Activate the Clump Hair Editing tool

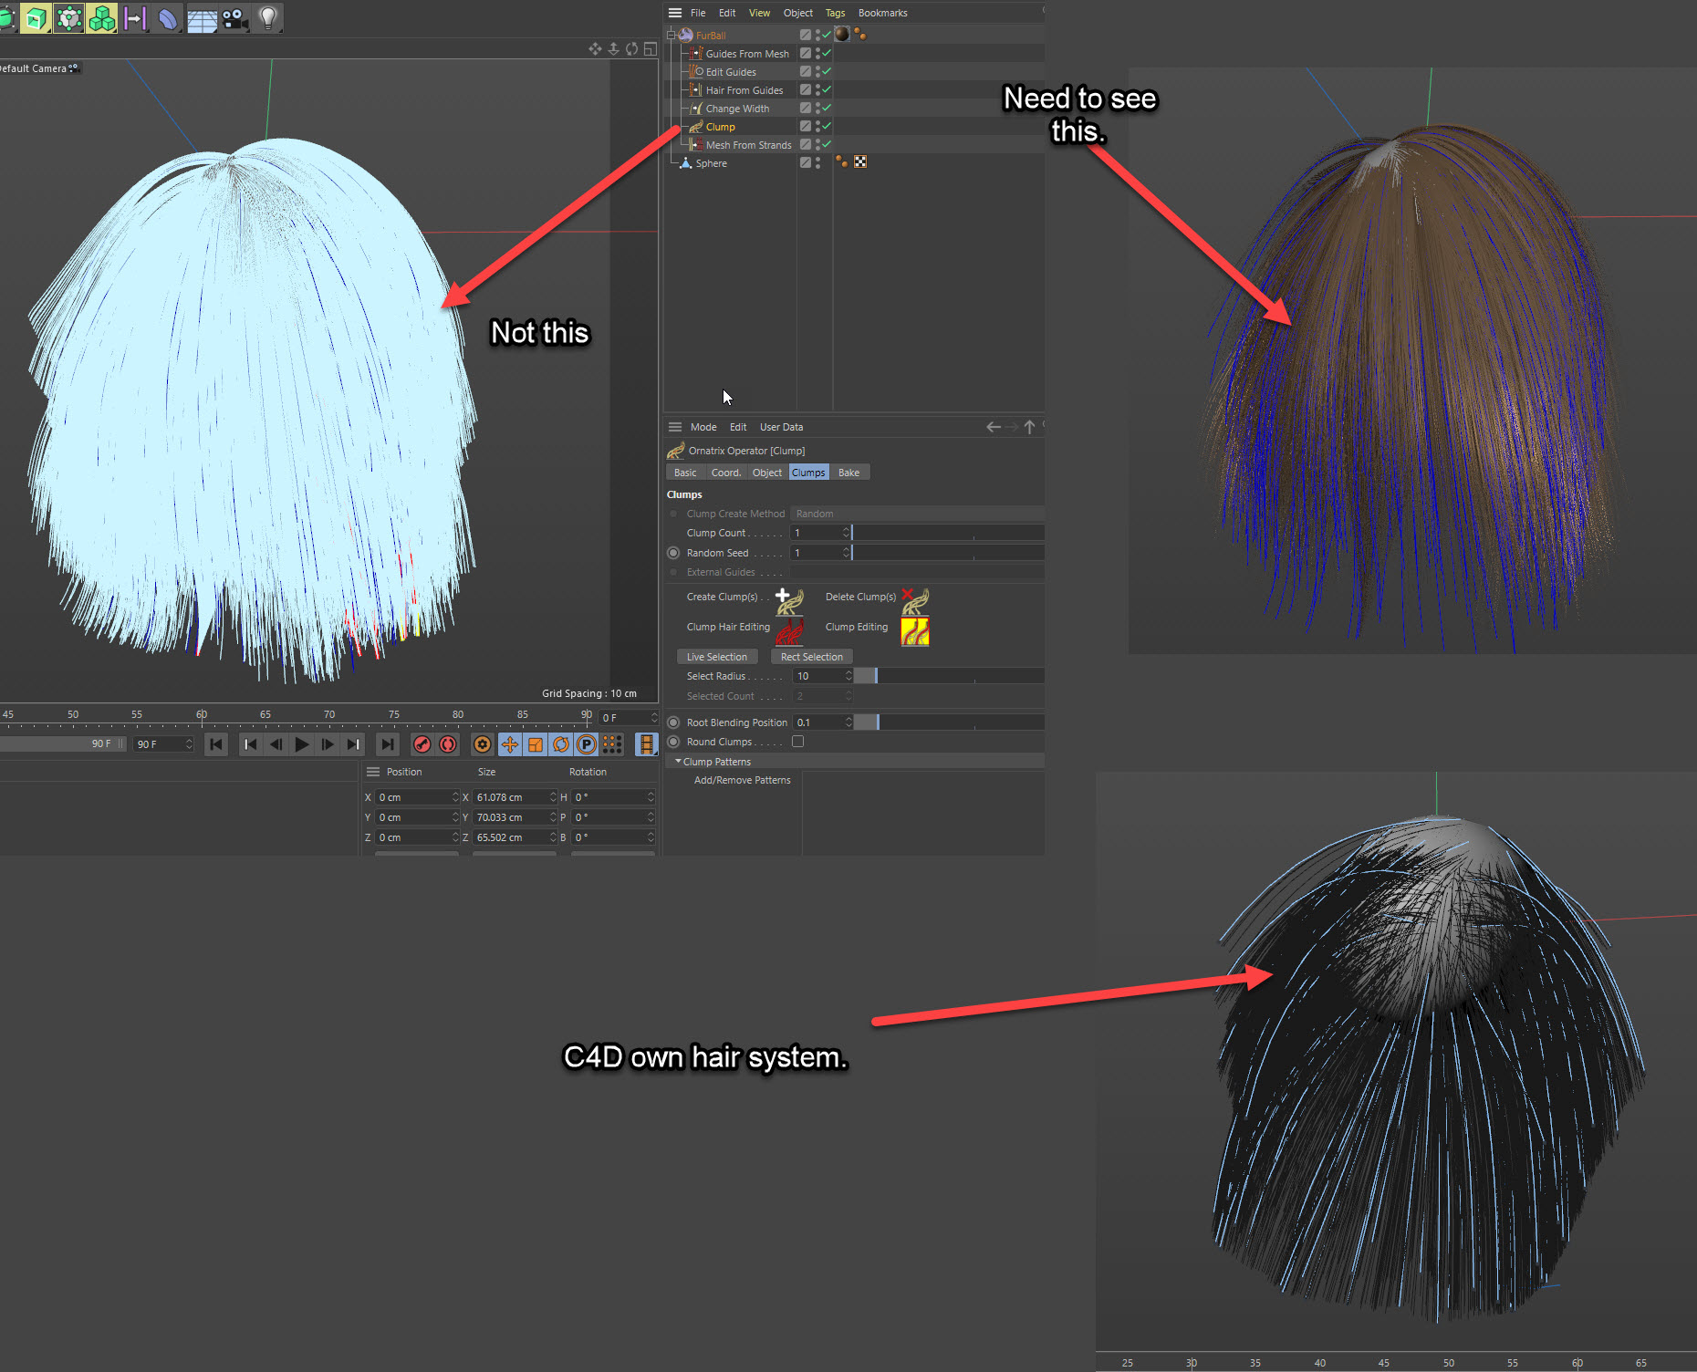click(x=789, y=630)
